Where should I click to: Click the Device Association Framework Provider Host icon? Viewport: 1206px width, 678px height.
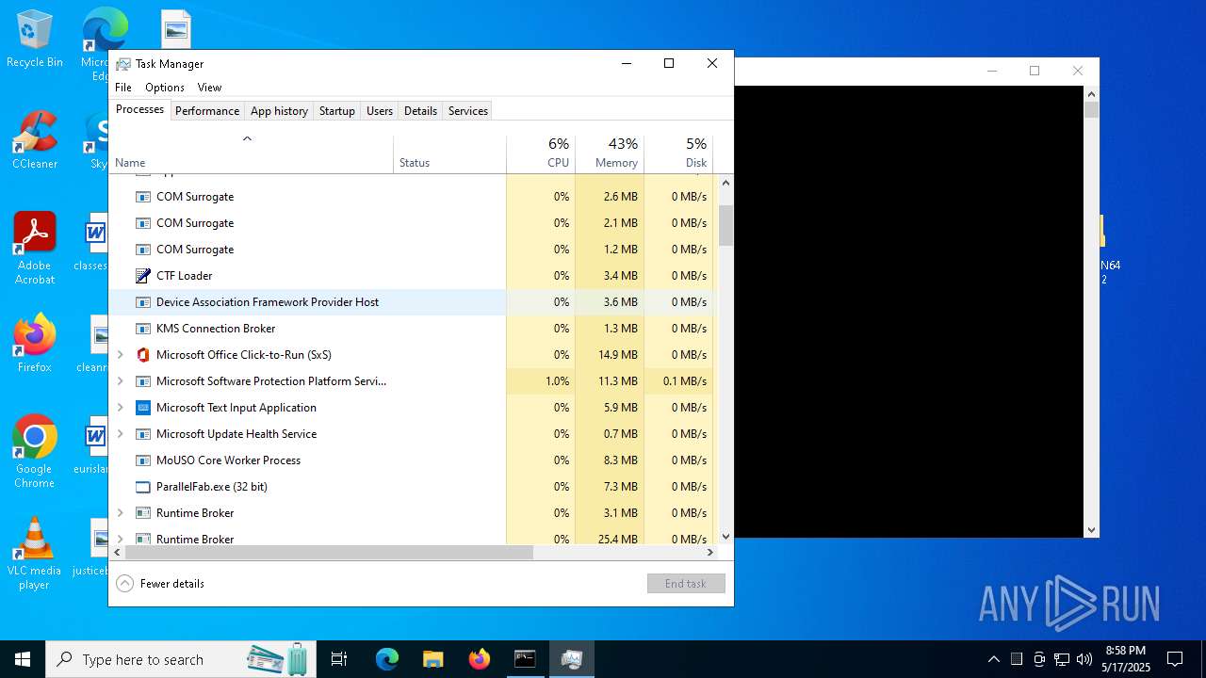coord(143,302)
